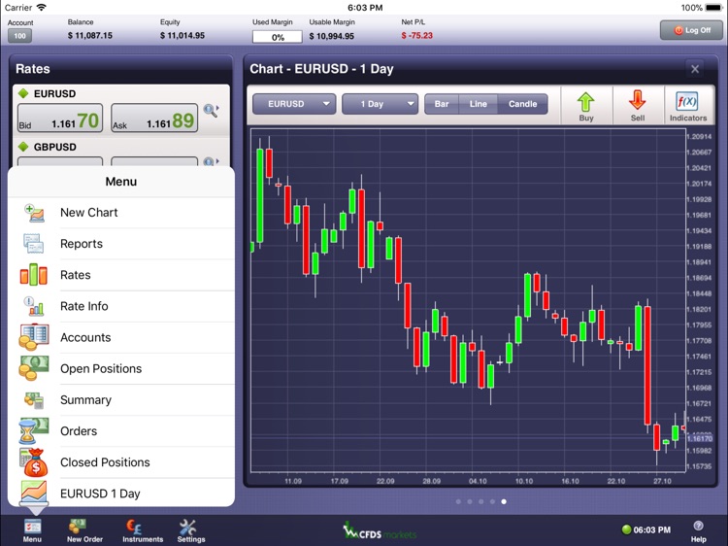Tap the EURUSD Bid price button
The width and height of the screenshot is (728, 546).
(60, 118)
